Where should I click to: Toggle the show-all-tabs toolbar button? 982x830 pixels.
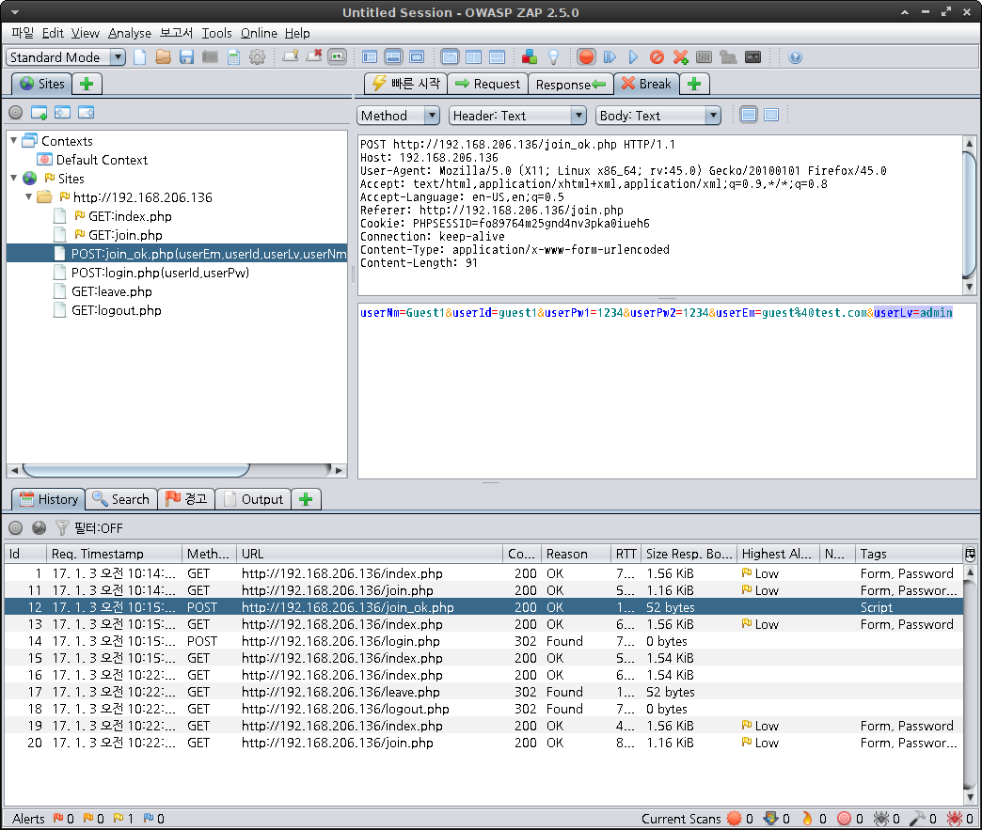[337, 57]
